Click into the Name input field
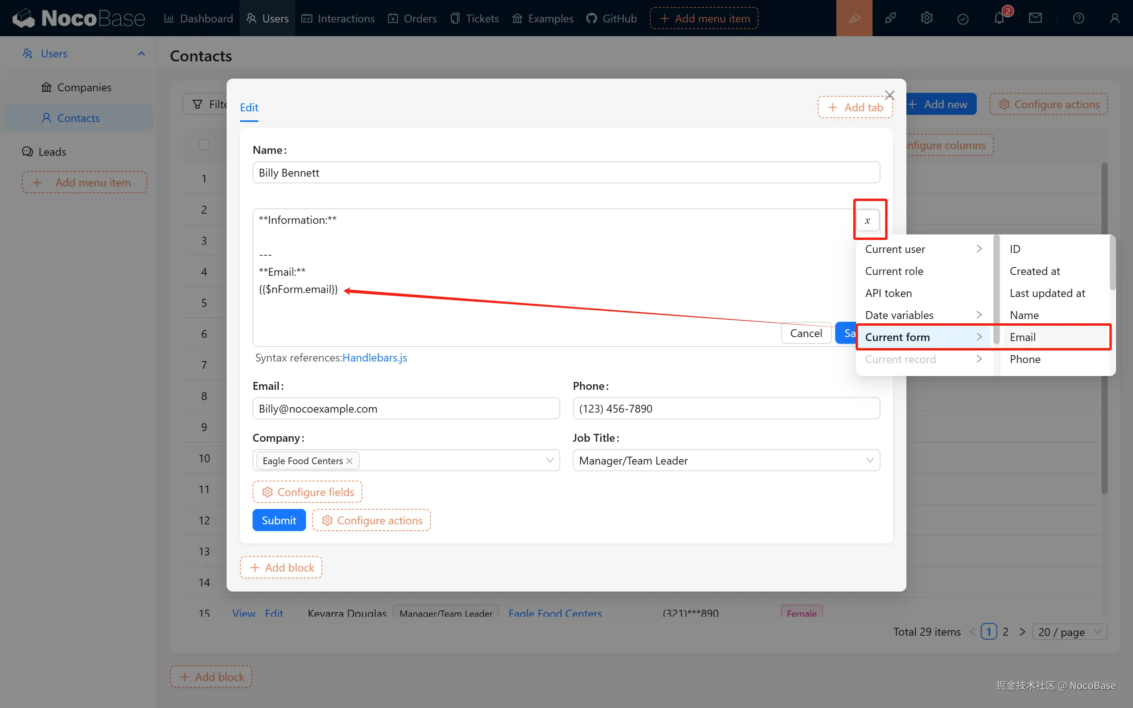The height and width of the screenshot is (708, 1133). [x=566, y=173]
